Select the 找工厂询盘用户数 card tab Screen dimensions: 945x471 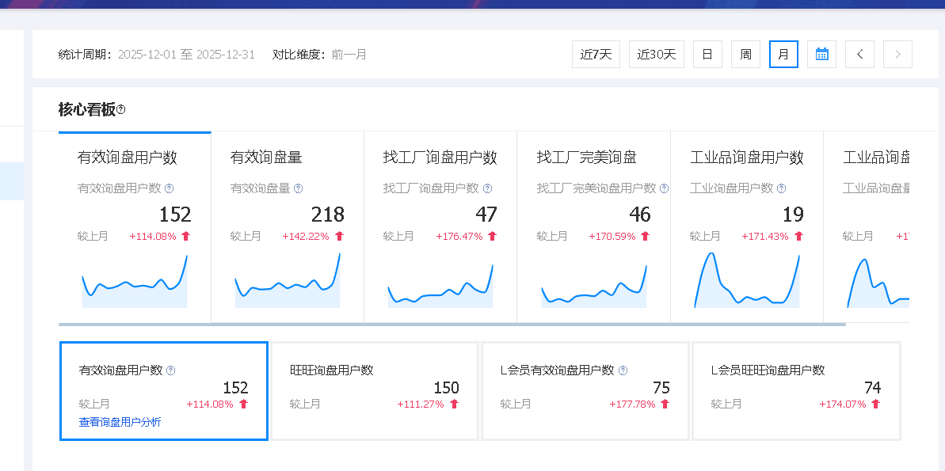440,227
